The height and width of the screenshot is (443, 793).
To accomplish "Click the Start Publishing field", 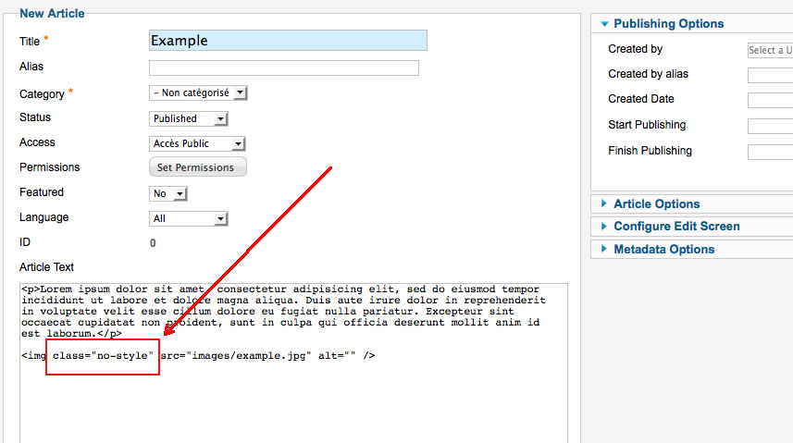I will pos(770,126).
